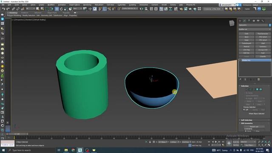Open the Edit menu
The image size is (272, 153).
point(9,5)
